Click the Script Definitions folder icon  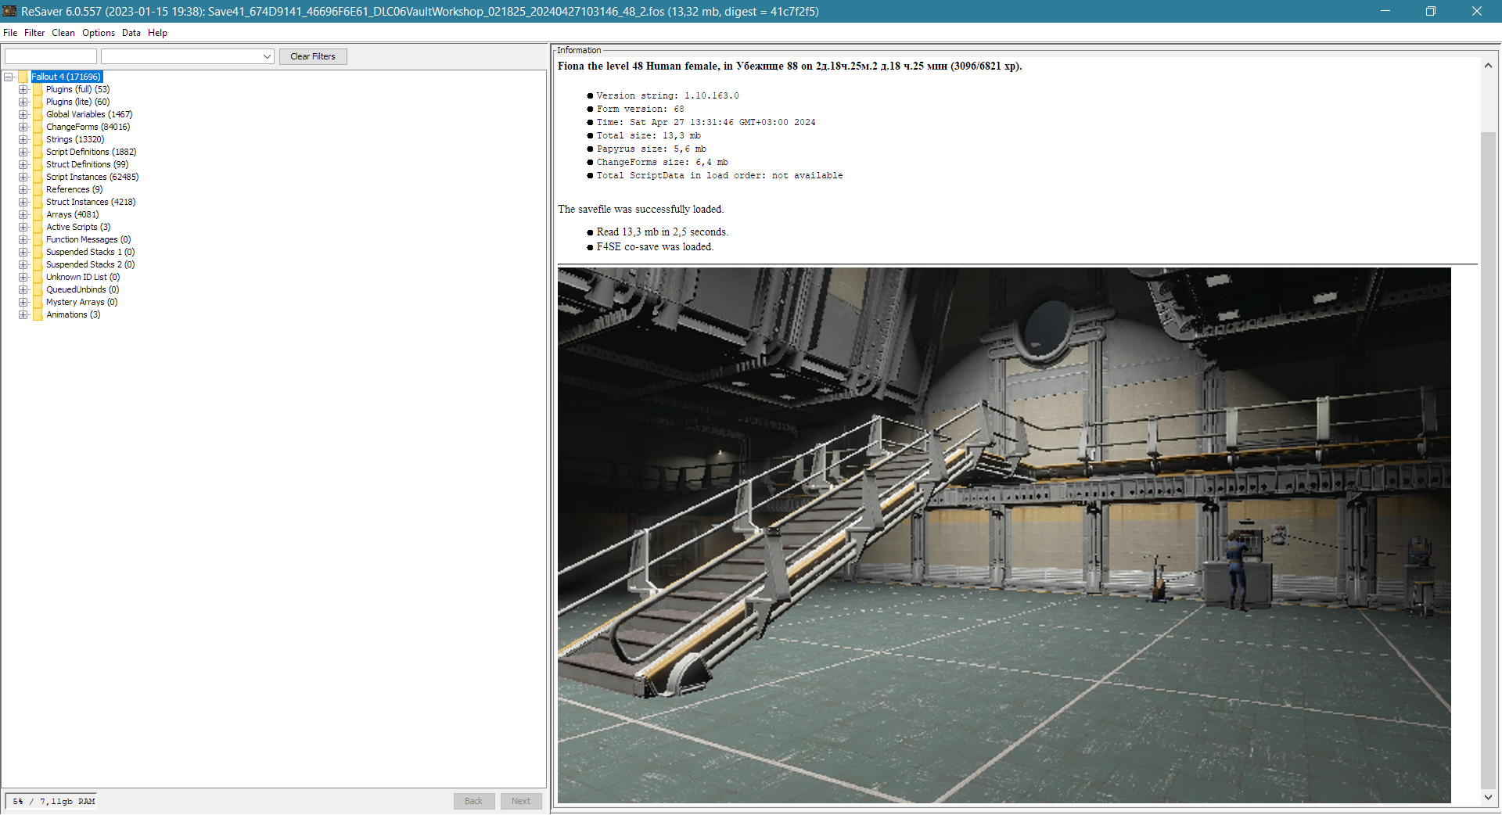(38, 152)
